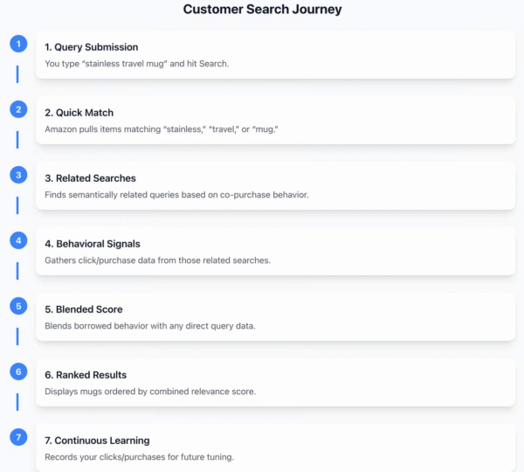
Task: Click the Customer Search Journey title
Action: 262,10
